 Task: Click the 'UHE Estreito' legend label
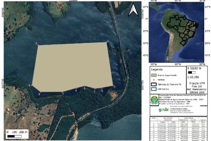point(163,89)
